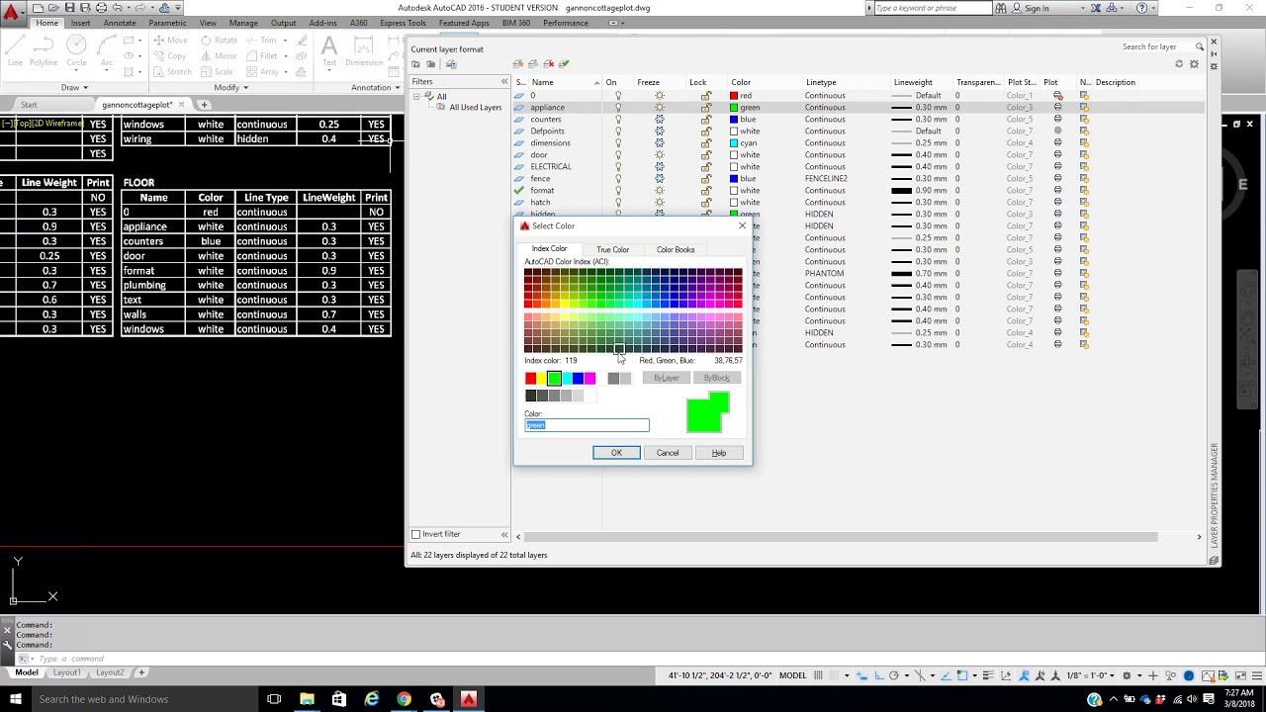Collapse the Filters pane with double chevron
Image resolution: width=1266 pixels, height=712 pixels.
point(504,82)
